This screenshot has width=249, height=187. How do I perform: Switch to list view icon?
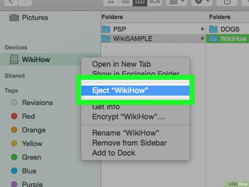(x=126, y=2)
